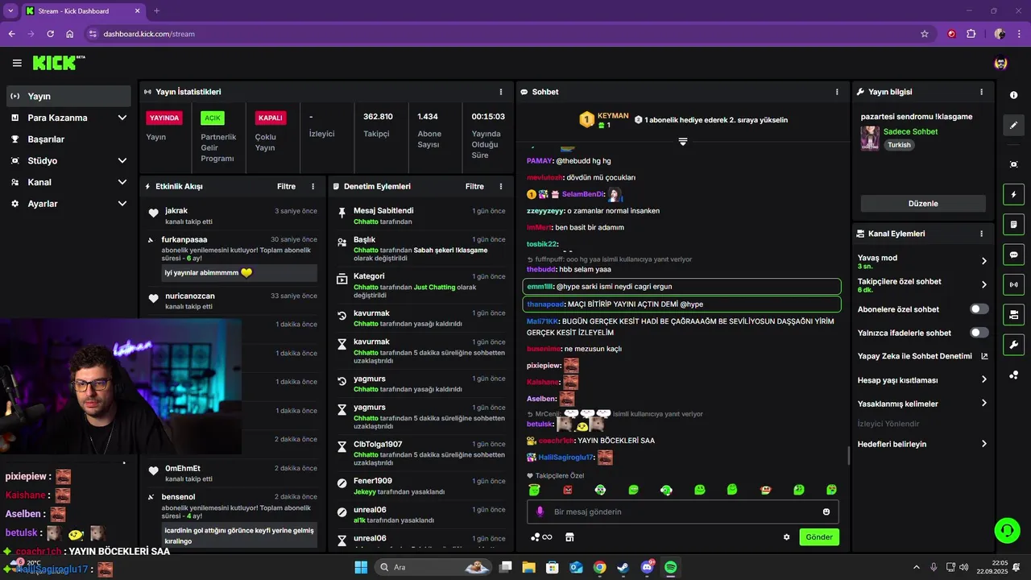Select Yayın in the left sidebar

[x=68, y=96]
